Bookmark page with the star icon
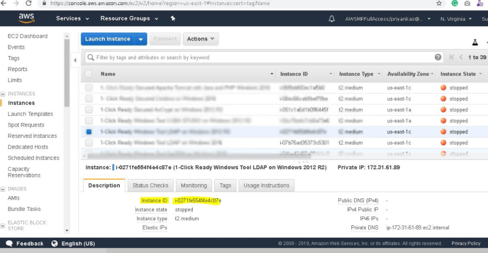The height and width of the screenshot is (253, 488). point(439,3)
